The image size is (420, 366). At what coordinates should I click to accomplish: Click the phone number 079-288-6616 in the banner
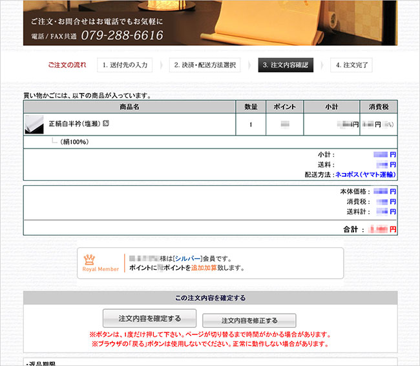(x=121, y=36)
